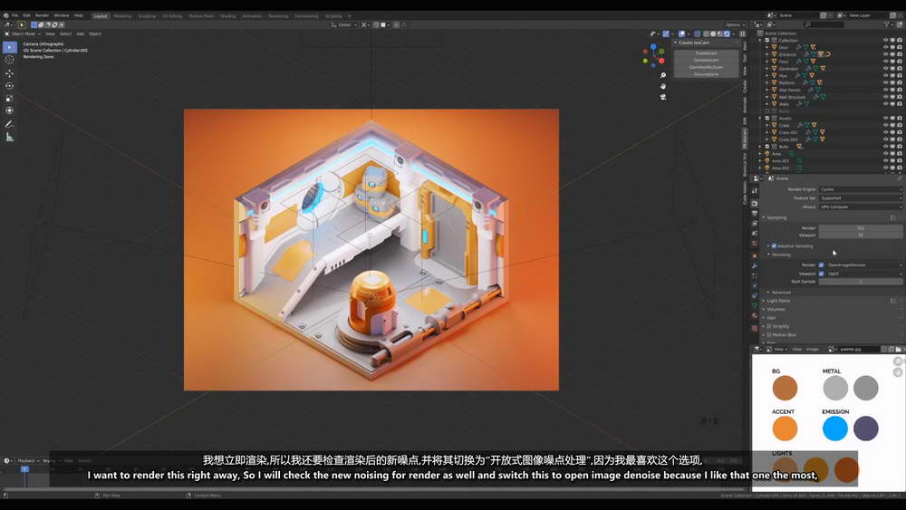Click the EMISSION blue color swatch
Viewport: 906px width, 510px height.
tap(835, 428)
